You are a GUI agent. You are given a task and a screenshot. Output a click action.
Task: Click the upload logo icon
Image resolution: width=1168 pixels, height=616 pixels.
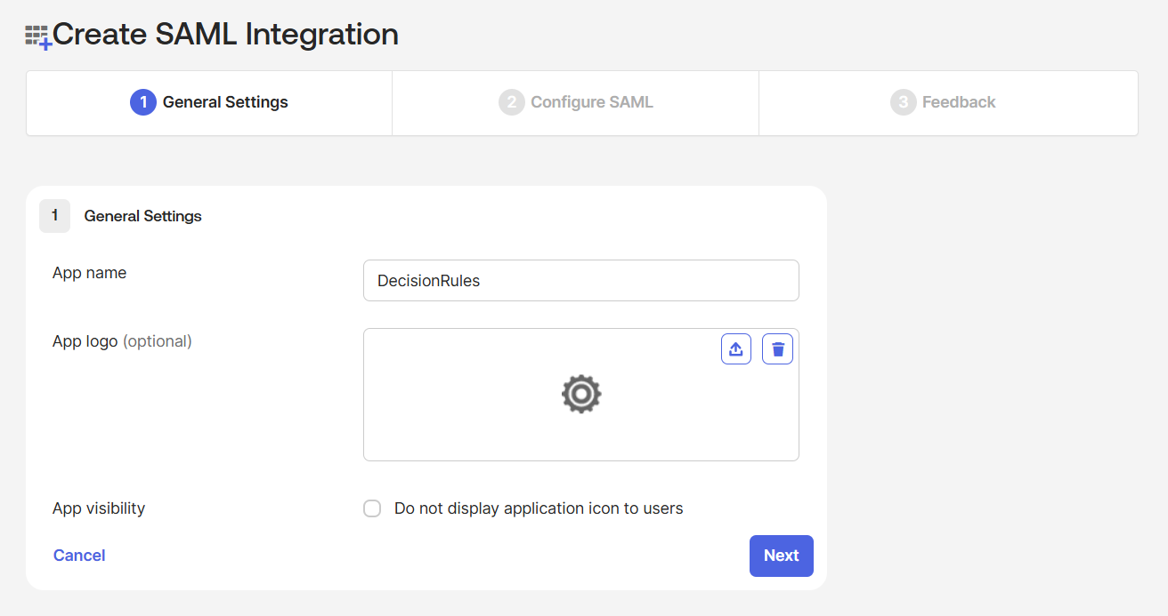(x=735, y=349)
